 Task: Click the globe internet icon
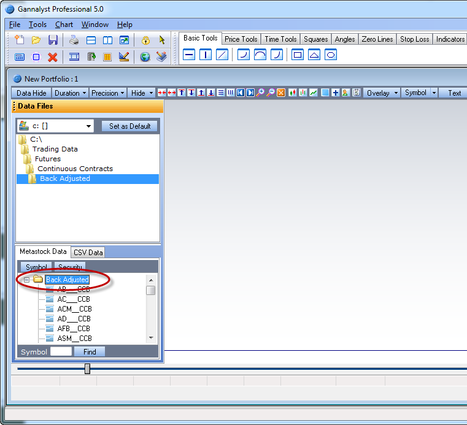[145, 56]
